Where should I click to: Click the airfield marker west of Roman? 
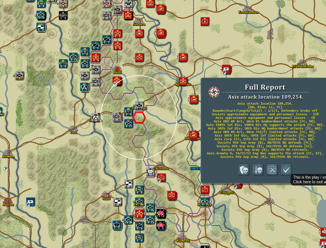point(6,169)
